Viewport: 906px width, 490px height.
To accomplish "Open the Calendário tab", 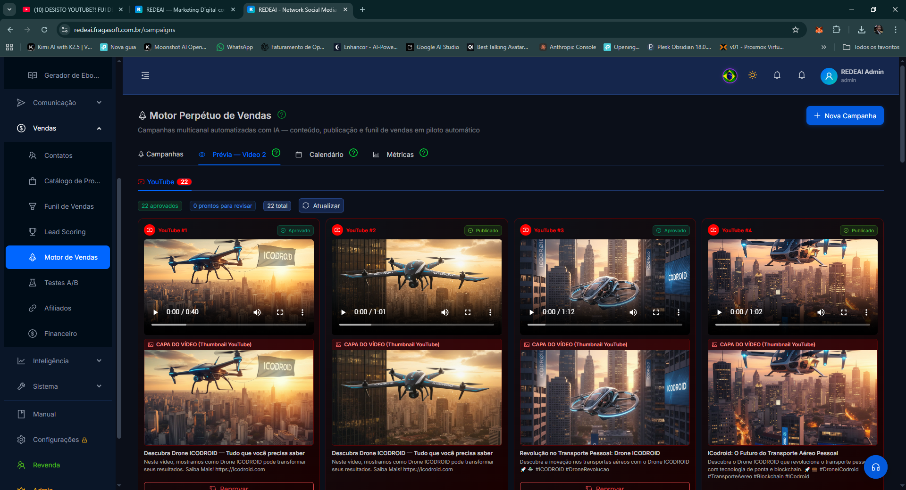I will point(319,155).
